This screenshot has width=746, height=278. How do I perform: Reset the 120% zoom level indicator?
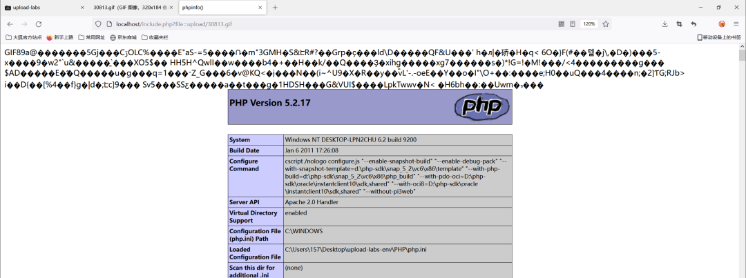(589, 23)
